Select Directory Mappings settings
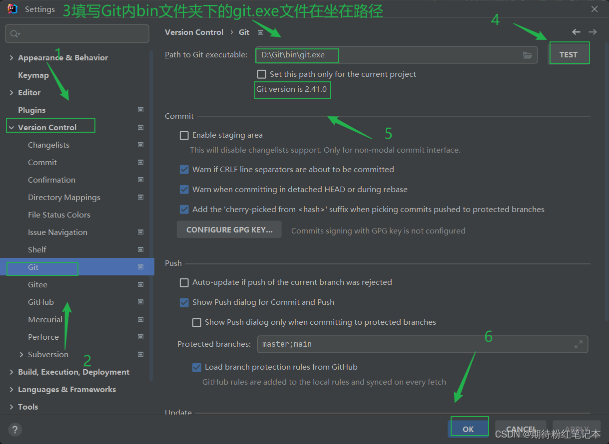This screenshot has width=609, height=444. click(x=64, y=198)
